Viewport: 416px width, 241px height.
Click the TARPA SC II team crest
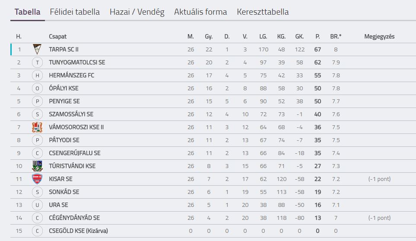tap(37, 49)
